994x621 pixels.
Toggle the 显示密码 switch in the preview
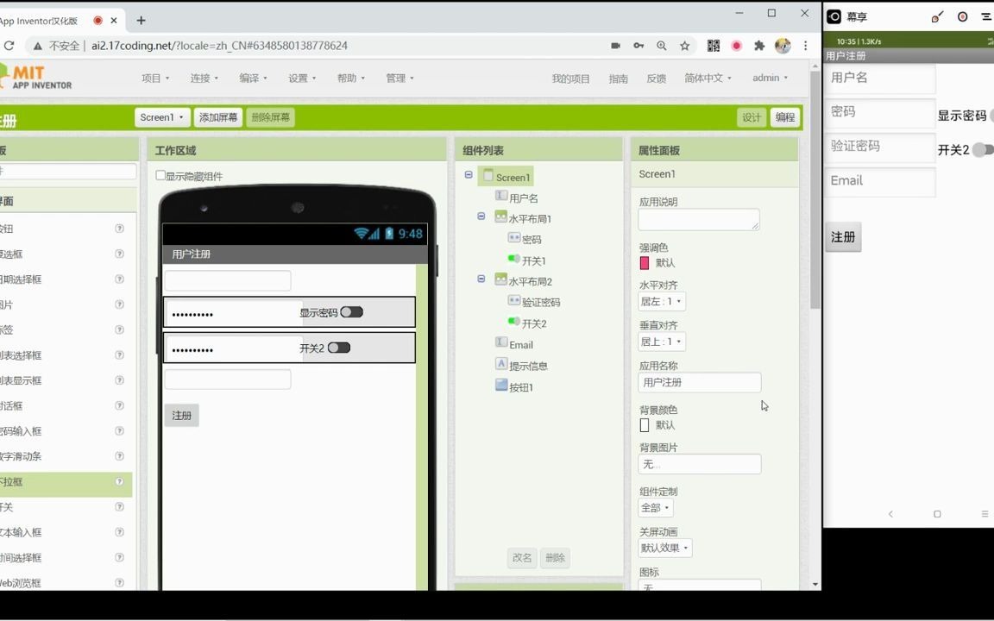pyautogui.click(x=351, y=311)
